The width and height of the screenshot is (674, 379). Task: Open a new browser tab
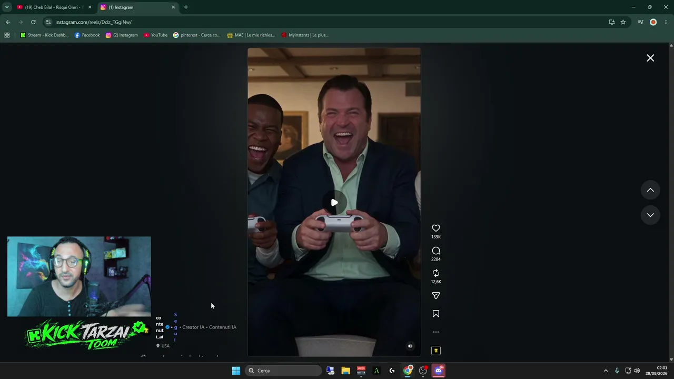[186, 7]
